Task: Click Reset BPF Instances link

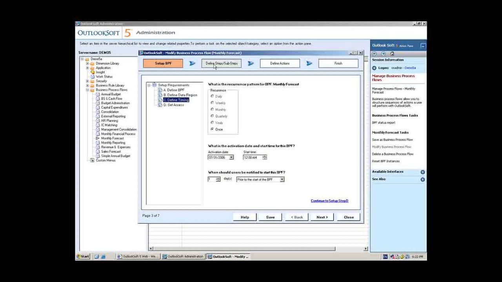Action: [x=386, y=161]
